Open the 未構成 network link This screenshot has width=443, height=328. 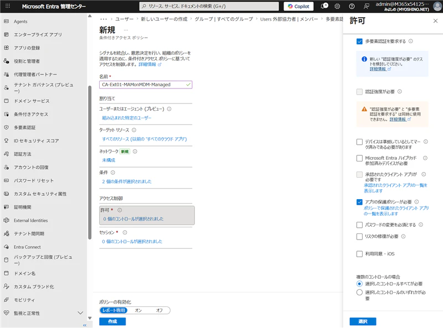[x=109, y=160]
